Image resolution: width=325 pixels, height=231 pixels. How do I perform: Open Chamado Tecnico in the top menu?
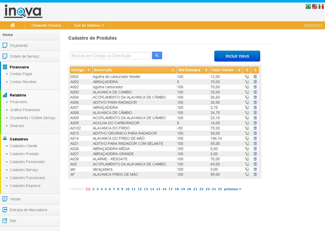[x=46, y=25]
